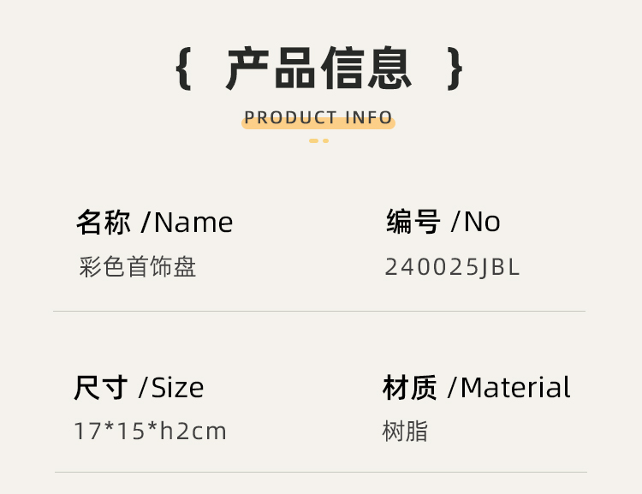The image size is (642, 494).
Task: Click the PRODUCT INFO subtitle
Action: (x=318, y=117)
